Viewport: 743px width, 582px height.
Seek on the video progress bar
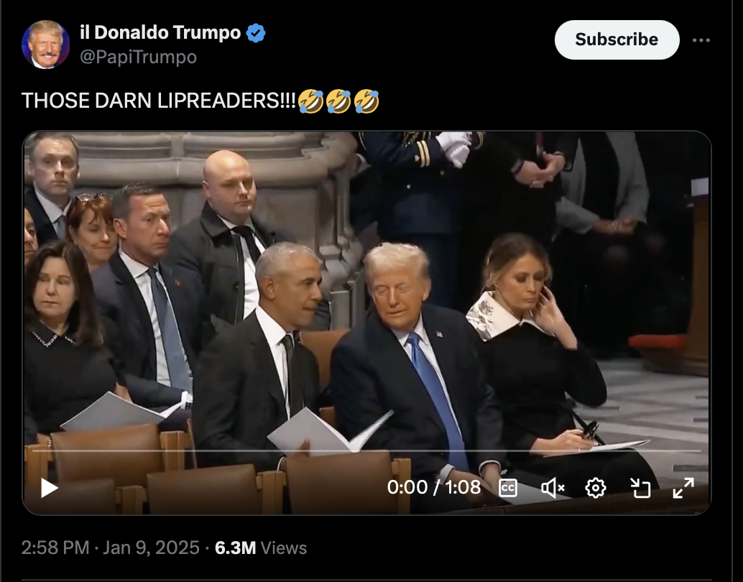pyautogui.click(x=366, y=451)
